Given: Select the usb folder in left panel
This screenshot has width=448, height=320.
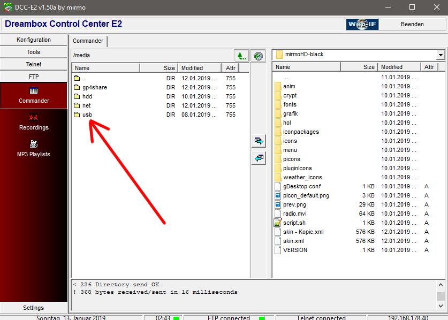Looking at the screenshot, I should [87, 115].
